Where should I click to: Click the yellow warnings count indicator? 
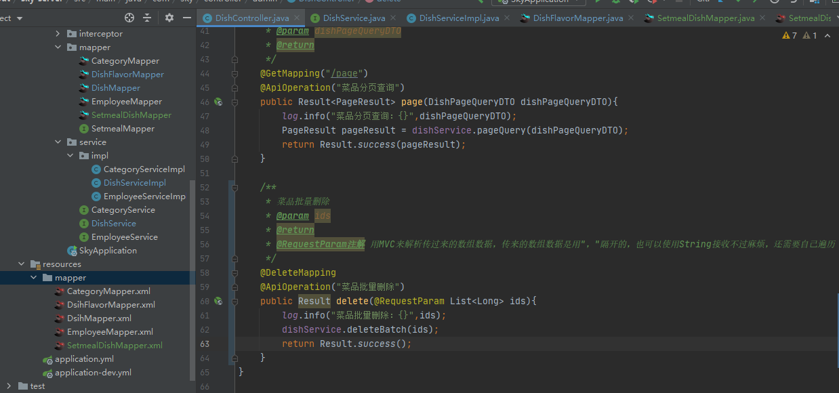[x=790, y=35]
